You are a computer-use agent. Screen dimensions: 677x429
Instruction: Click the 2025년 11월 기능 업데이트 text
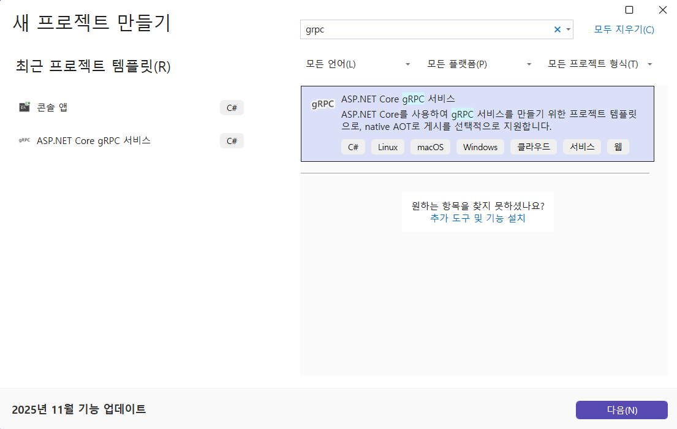[78, 409]
